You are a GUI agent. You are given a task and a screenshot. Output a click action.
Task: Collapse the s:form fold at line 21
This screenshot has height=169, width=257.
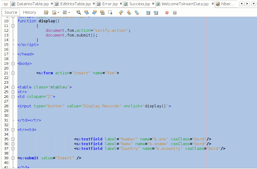pyautogui.click(x=13, y=73)
